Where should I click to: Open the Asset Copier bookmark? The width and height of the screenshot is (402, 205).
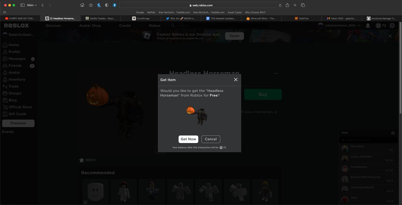[x=235, y=12]
